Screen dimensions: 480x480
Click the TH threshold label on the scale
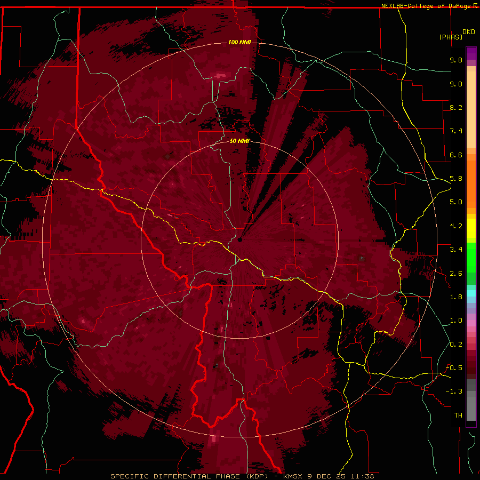tap(458, 415)
